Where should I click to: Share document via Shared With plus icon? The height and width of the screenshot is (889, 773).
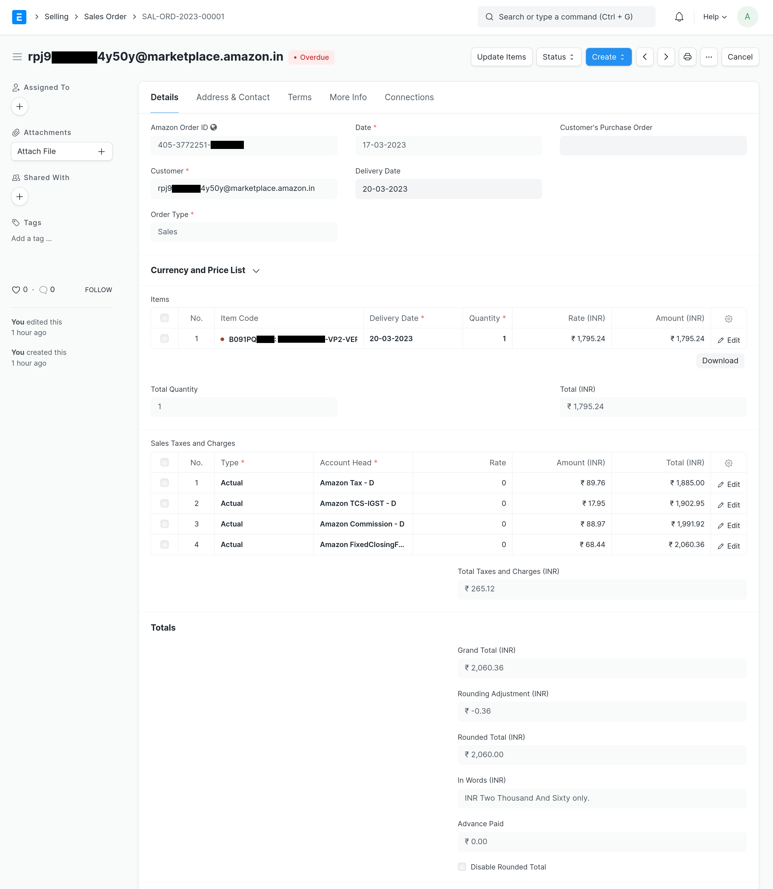[x=20, y=196]
